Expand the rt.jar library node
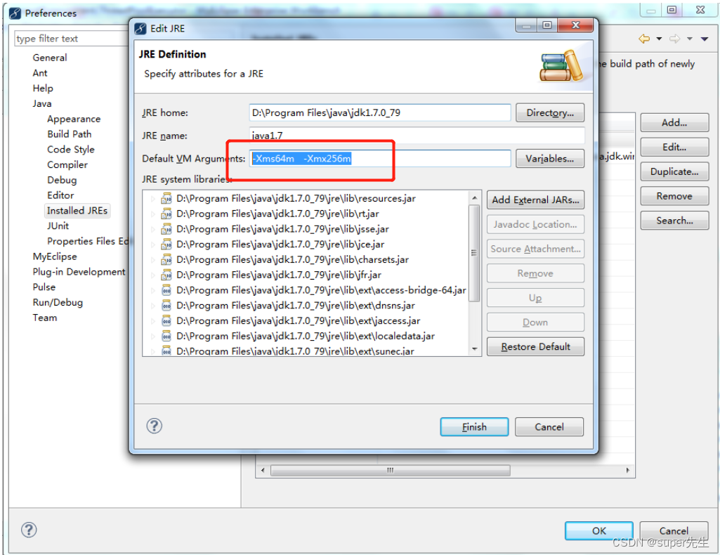Viewport: 720px width, 555px height. click(153, 214)
